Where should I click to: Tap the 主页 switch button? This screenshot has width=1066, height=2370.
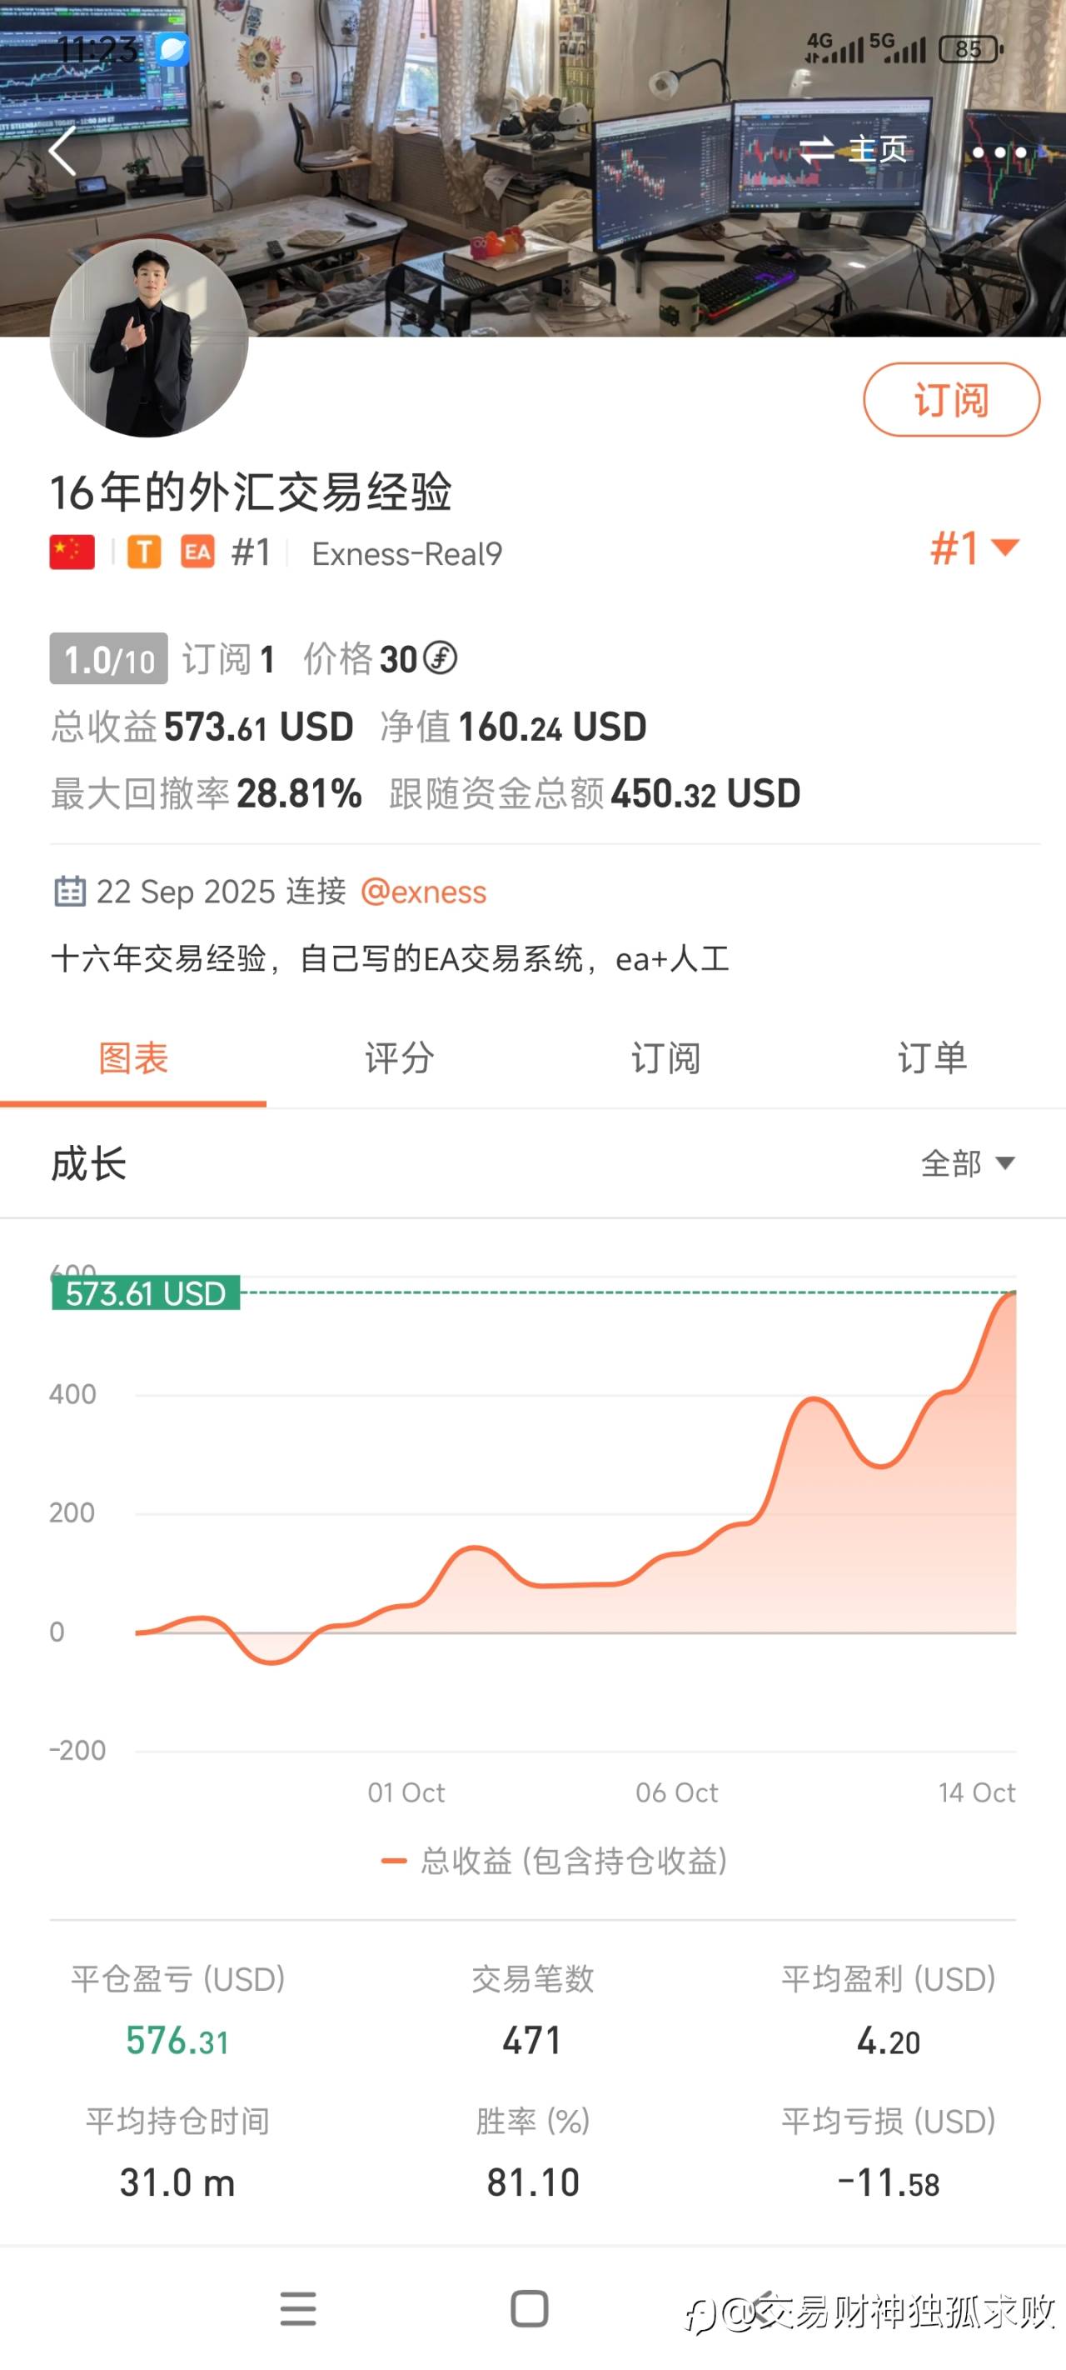click(854, 149)
